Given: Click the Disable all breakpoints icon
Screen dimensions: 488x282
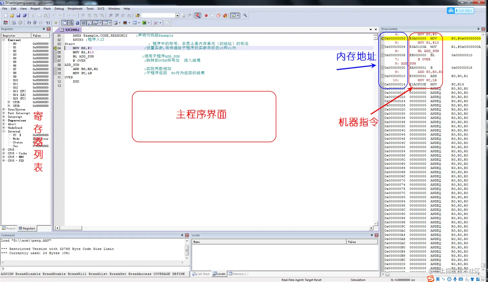Looking at the screenshot, I should click(219, 15).
